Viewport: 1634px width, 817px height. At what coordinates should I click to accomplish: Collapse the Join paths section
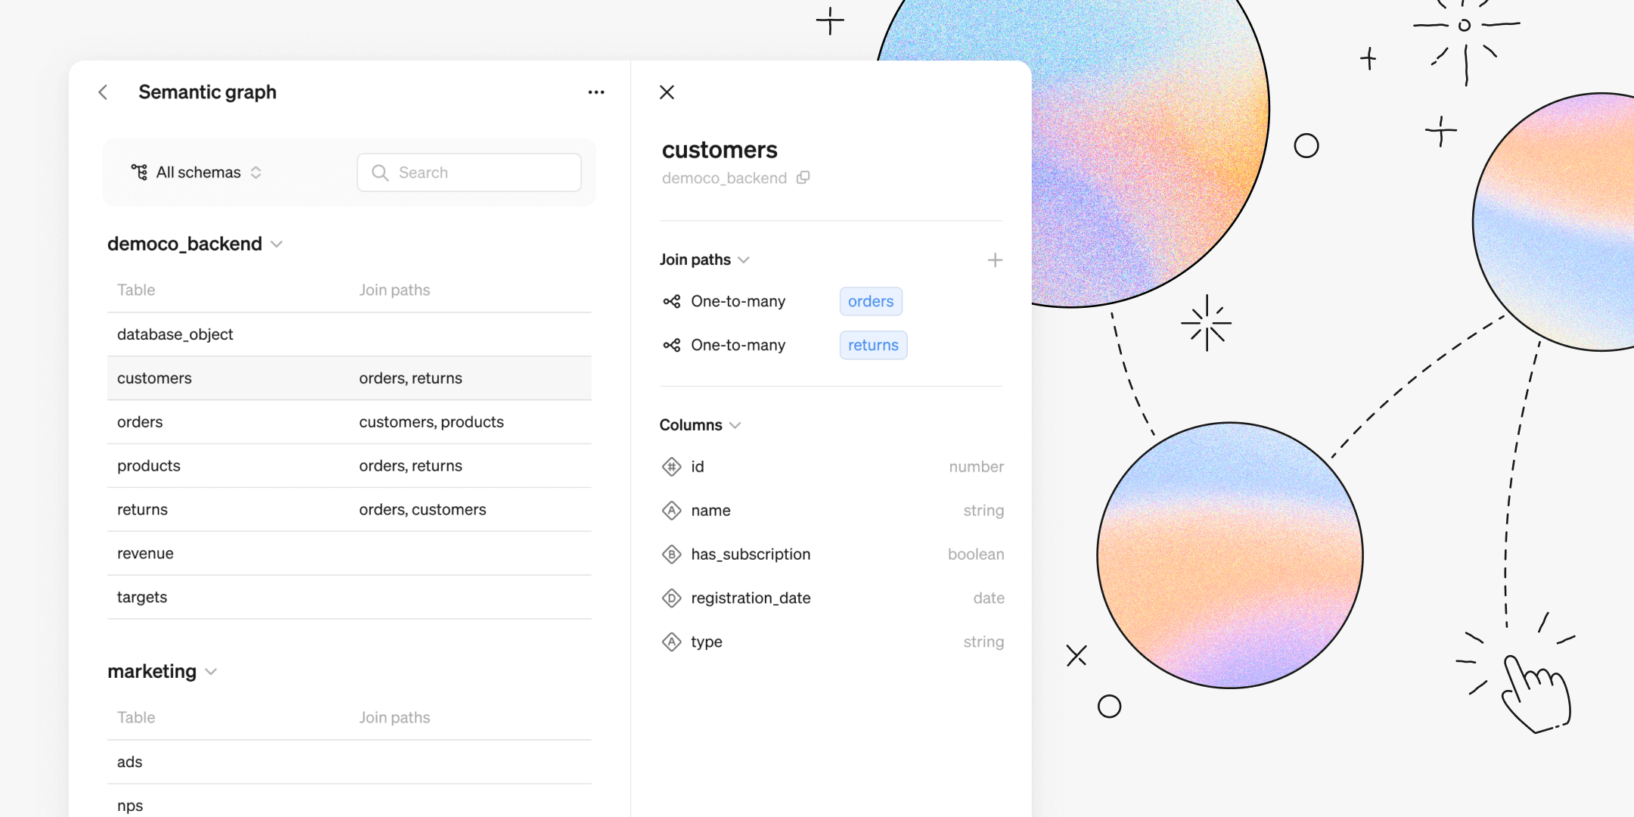(x=744, y=260)
